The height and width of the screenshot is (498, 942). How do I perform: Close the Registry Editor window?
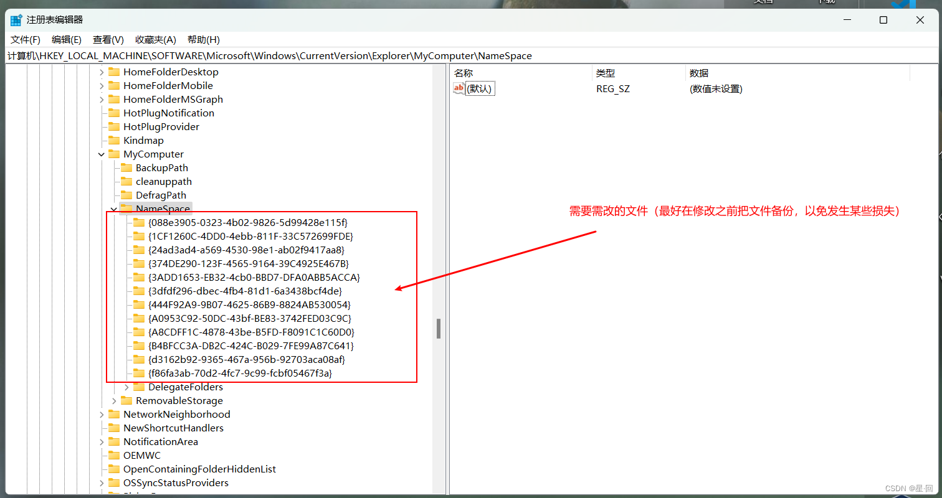tap(920, 20)
